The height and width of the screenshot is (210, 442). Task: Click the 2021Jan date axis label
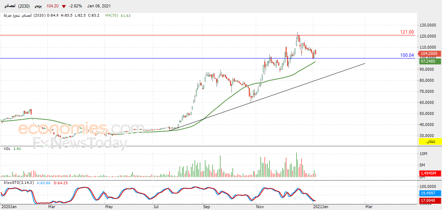tap(320, 207)
